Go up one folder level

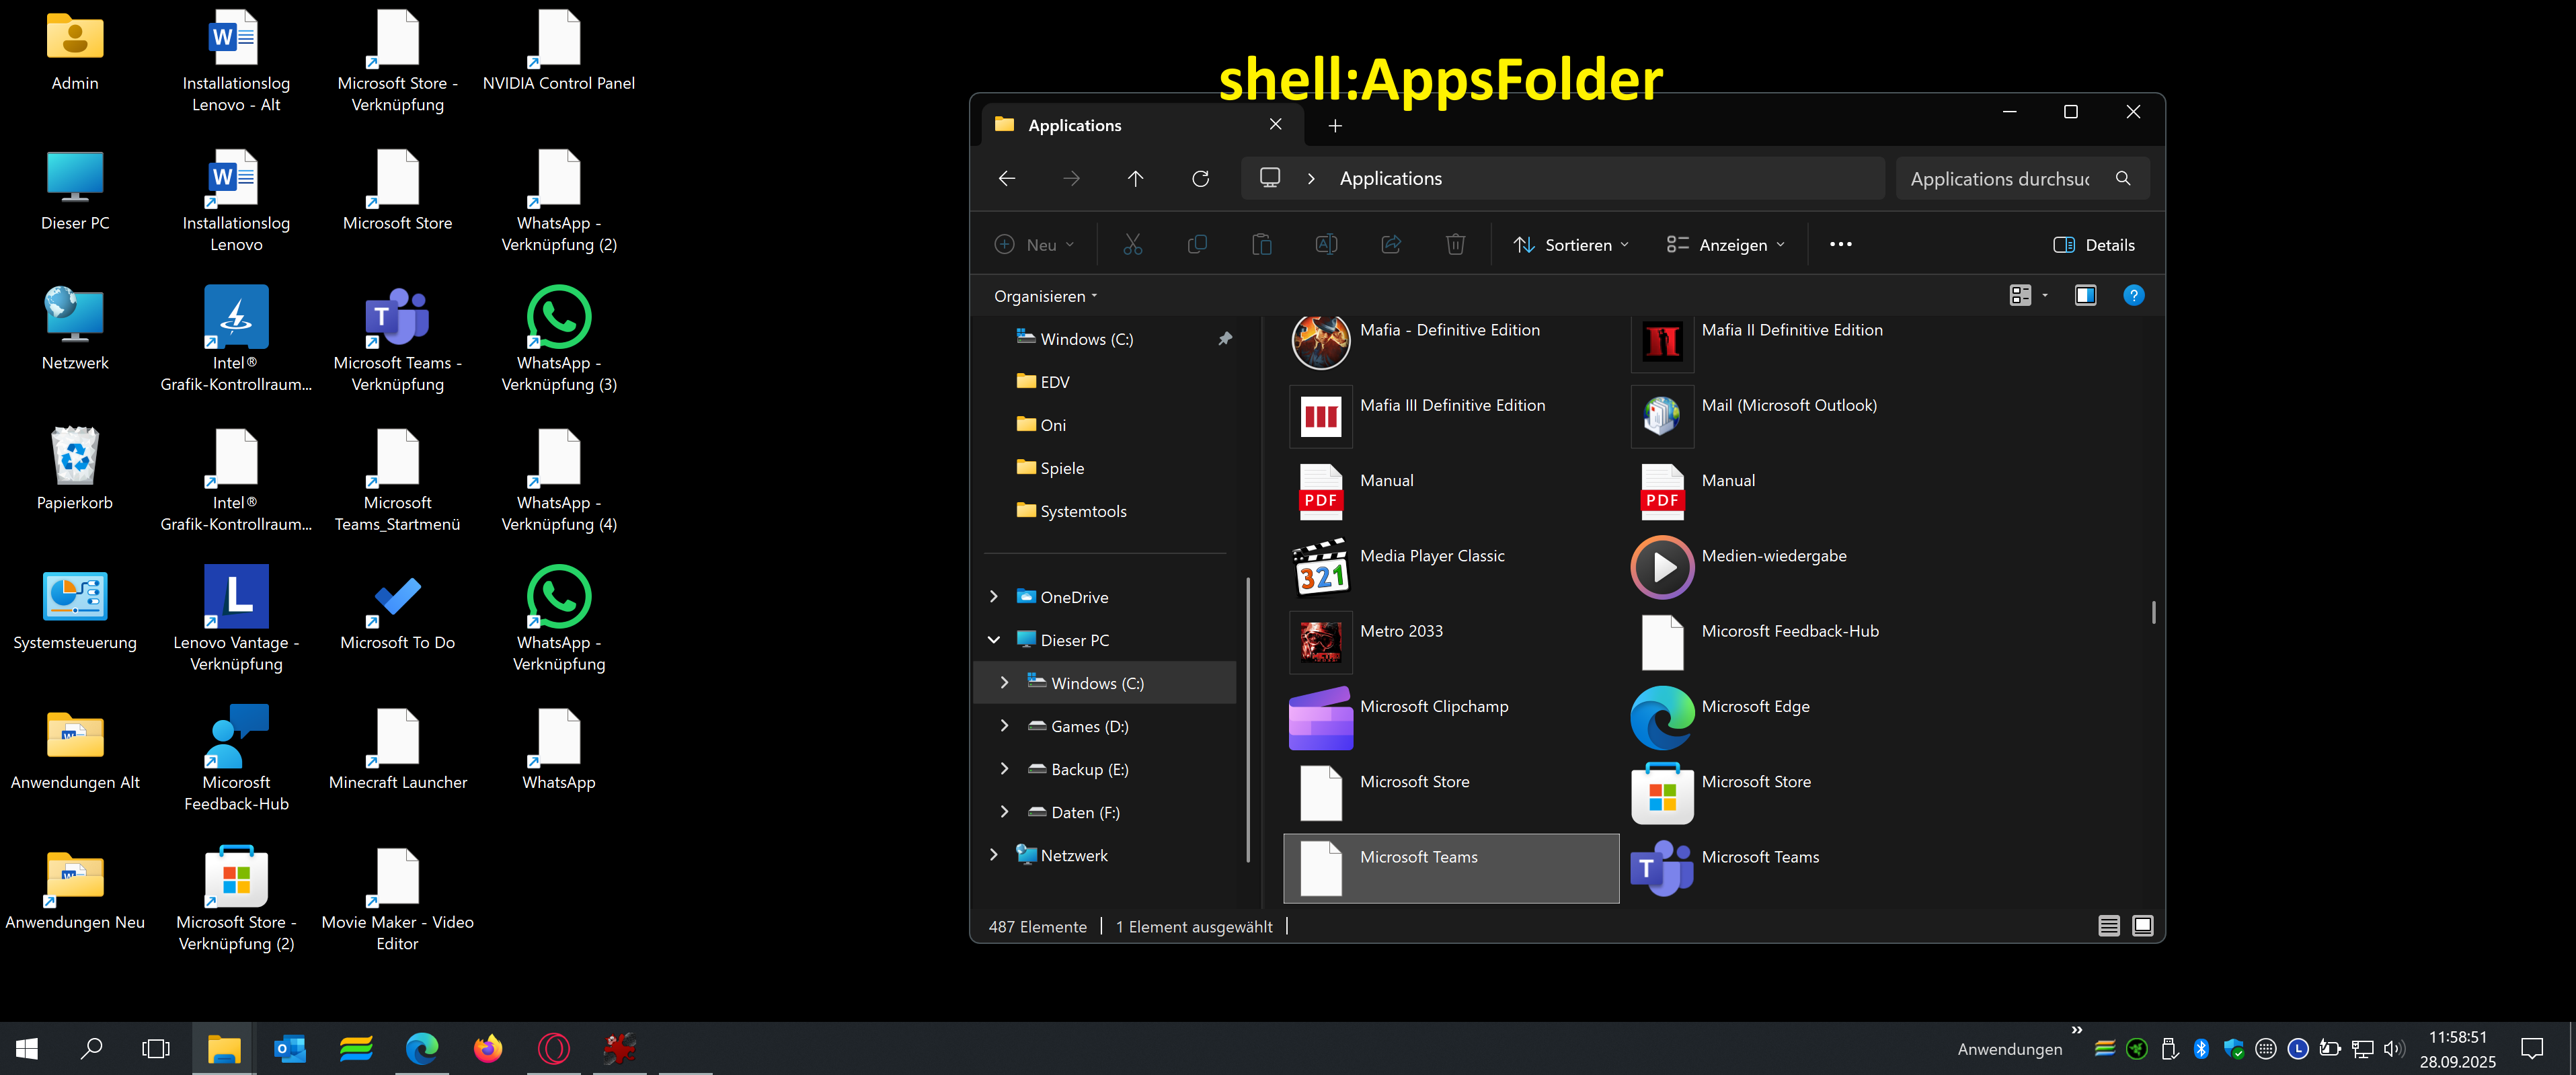[x=1135, y=179]
